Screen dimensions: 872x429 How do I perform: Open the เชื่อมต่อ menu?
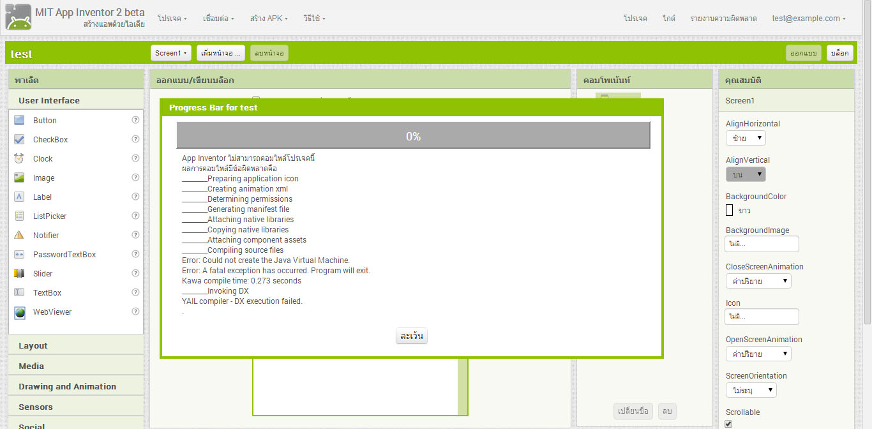(218, 19)
